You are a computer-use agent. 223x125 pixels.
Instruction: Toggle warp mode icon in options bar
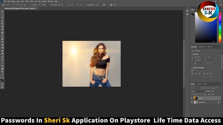tap(104, 5)
